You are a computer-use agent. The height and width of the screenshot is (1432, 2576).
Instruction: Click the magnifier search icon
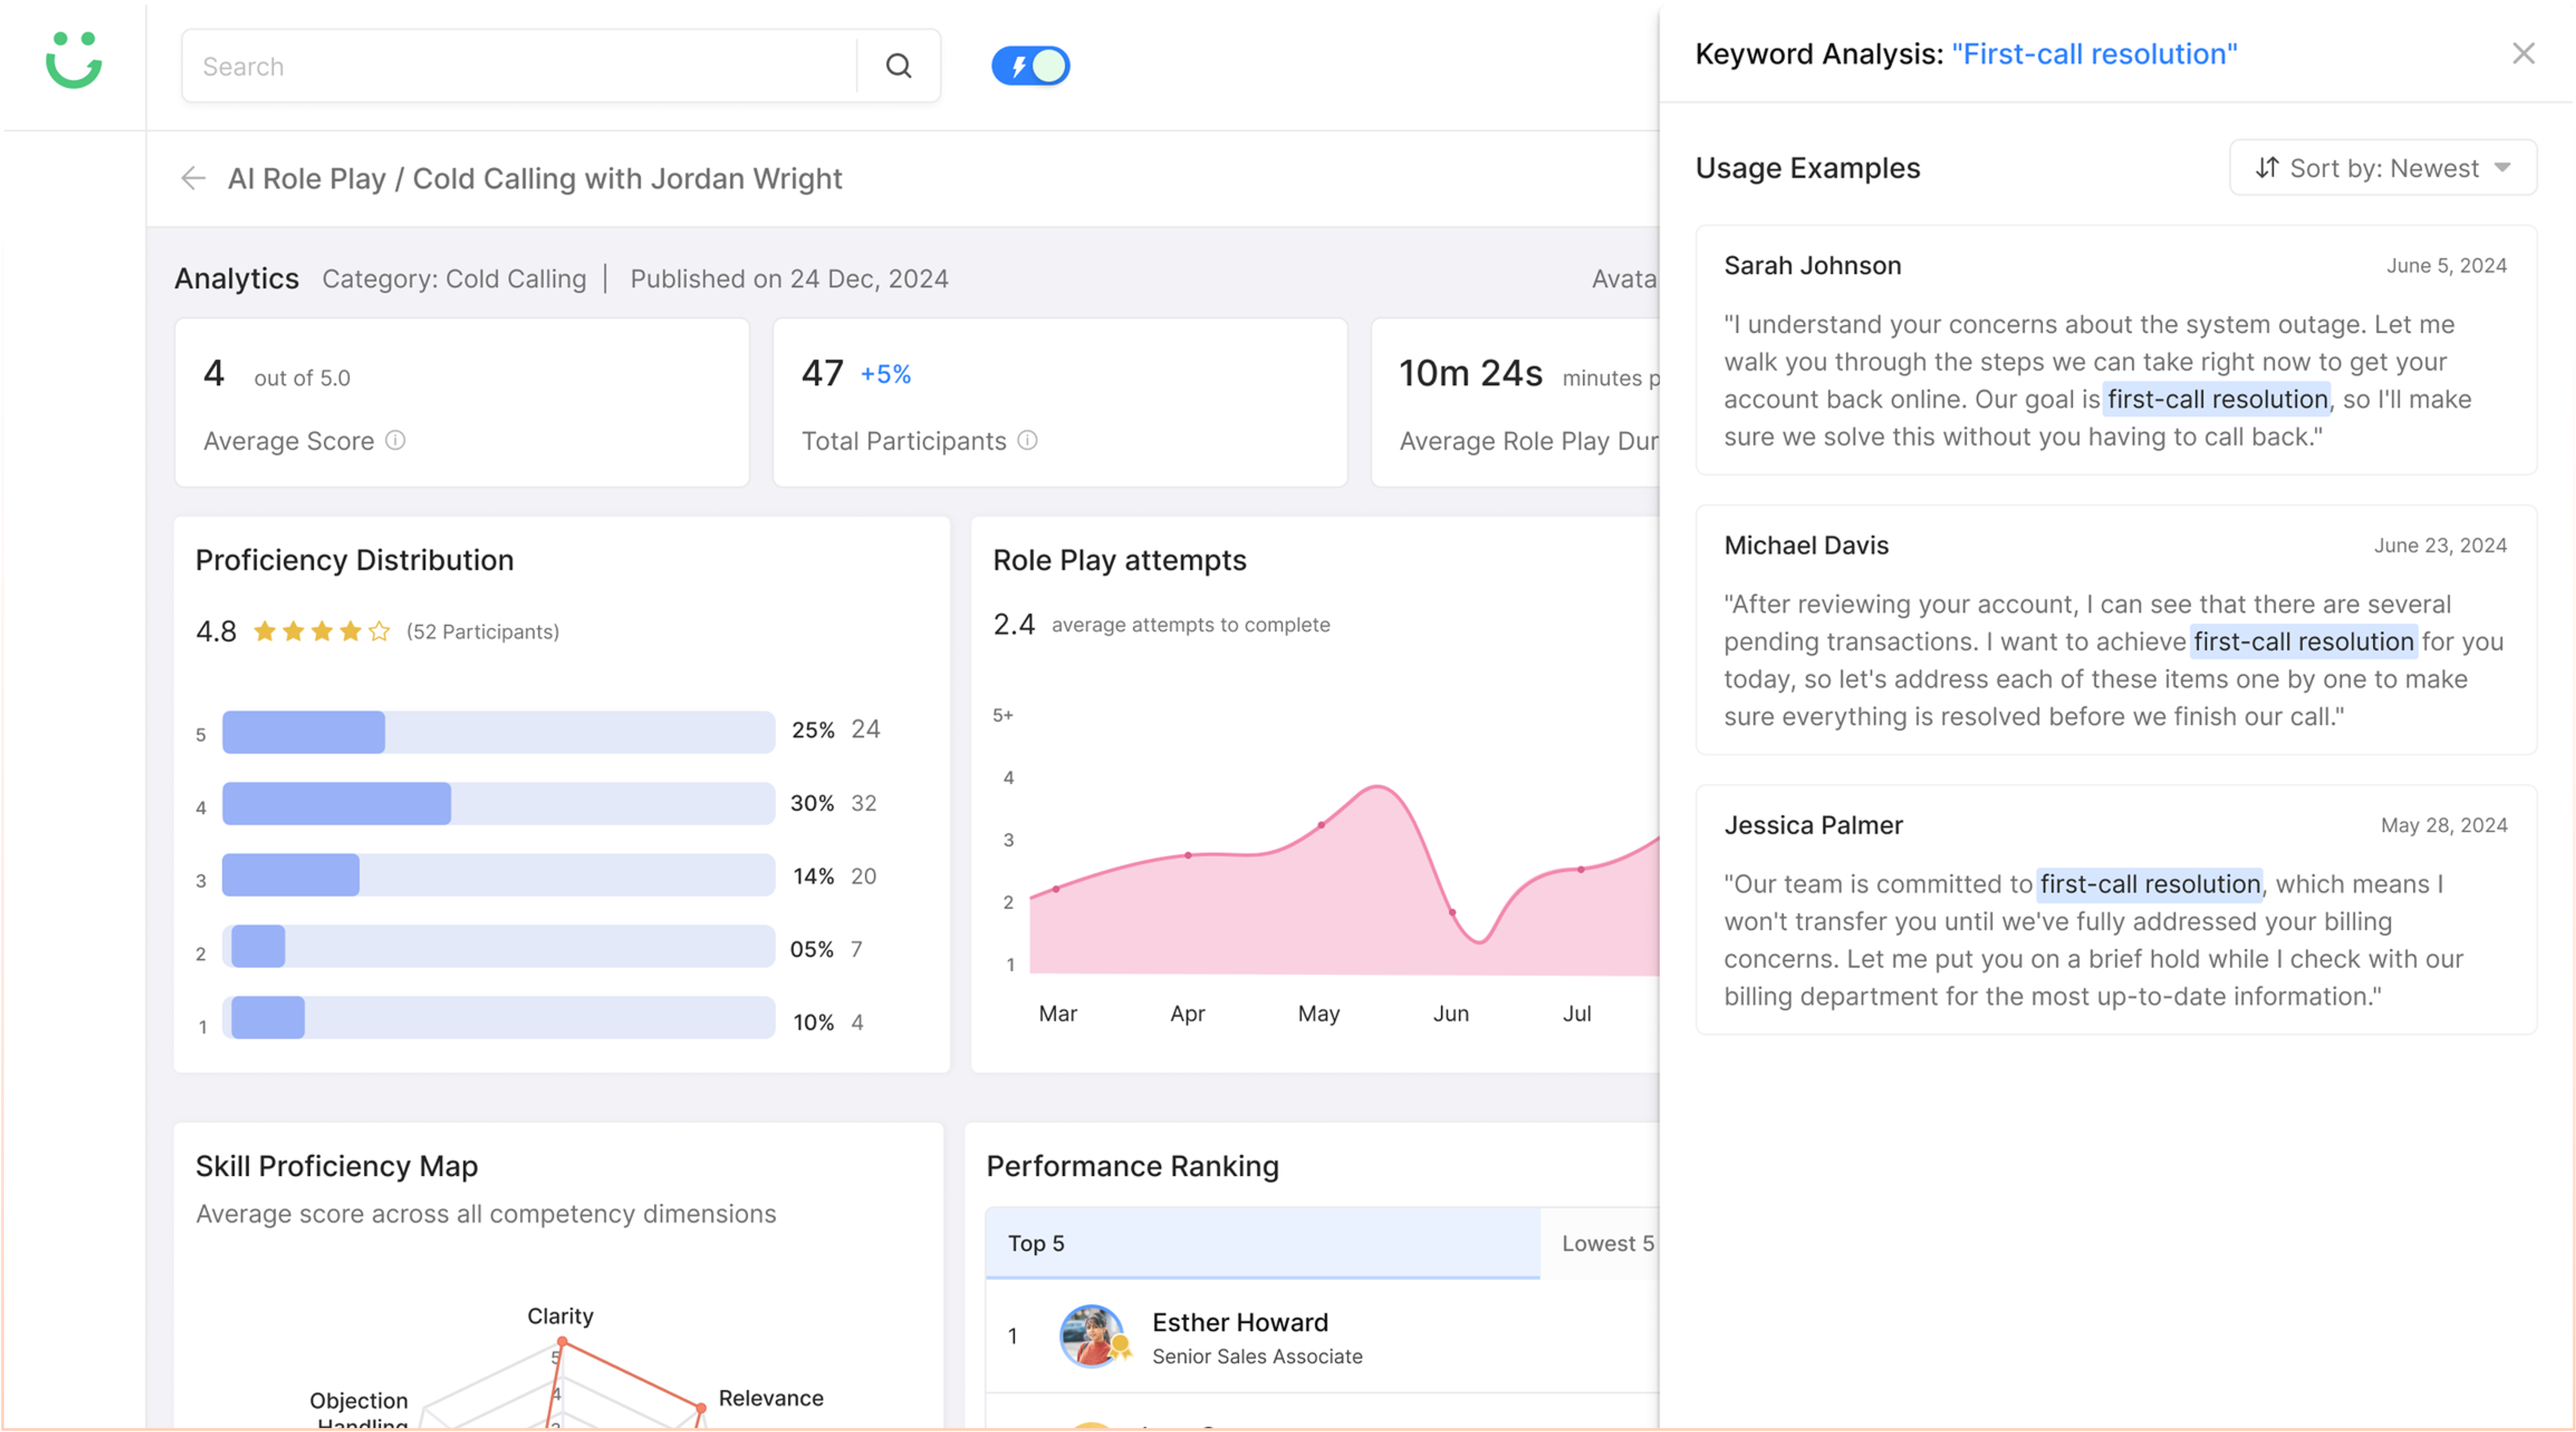(898, 66)
